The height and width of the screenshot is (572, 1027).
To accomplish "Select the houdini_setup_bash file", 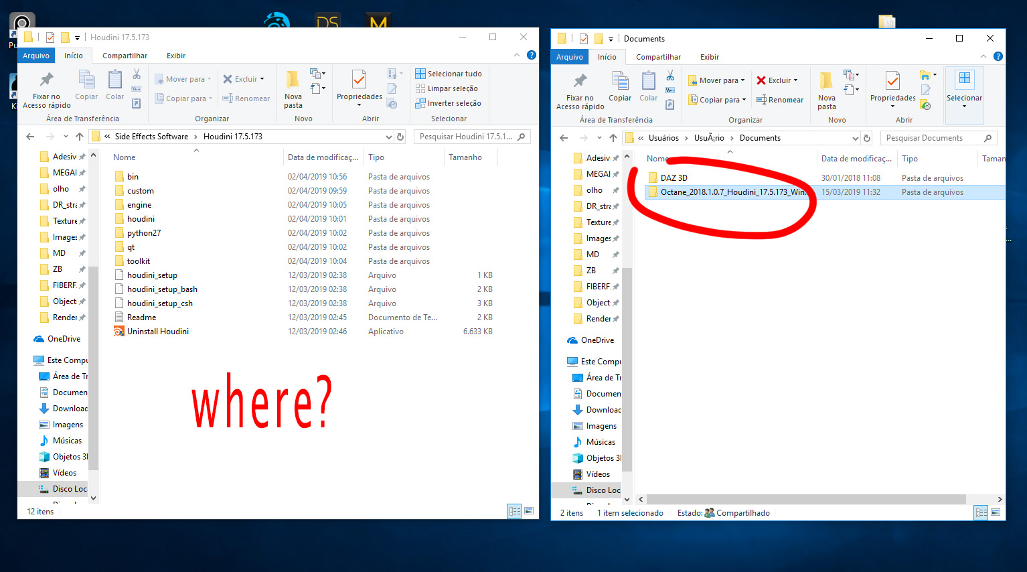I will point(156,289).
